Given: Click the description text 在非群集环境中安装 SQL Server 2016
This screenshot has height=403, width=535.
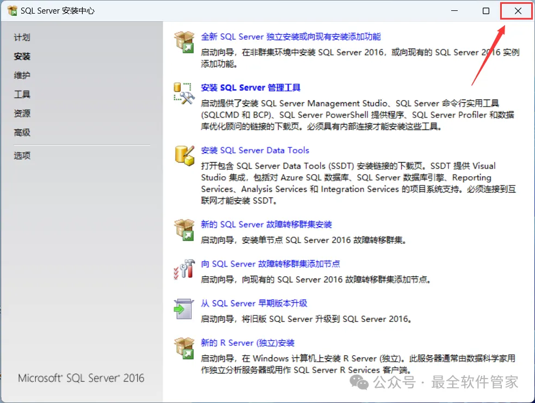Looking at the screenshot, I should coord(360,58).
